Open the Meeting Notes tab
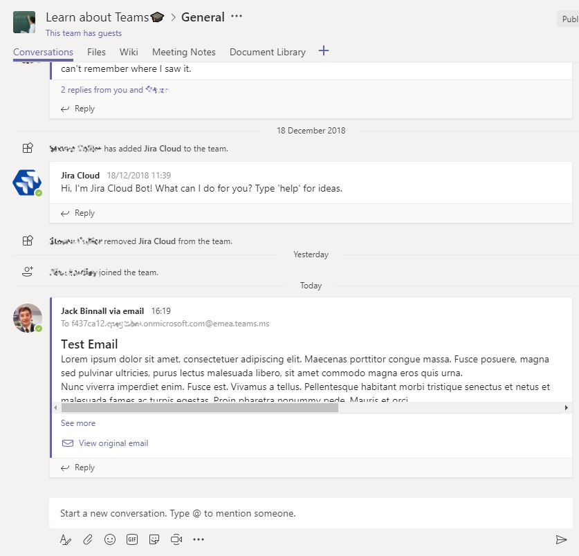Image resolution: width=579 pixels, height=556 pixels. tap(183, 52)
